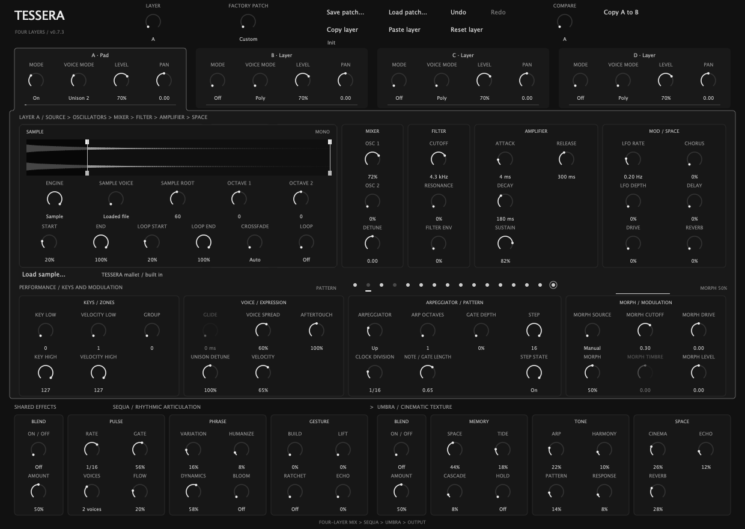Click the Umbra MEMORY SPACE knob

pyautogui.click(x=455, y=450)
